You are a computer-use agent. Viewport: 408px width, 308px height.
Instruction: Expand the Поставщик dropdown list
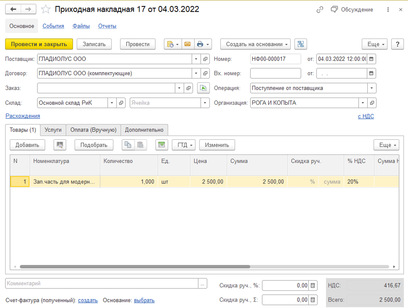(196, 59)
